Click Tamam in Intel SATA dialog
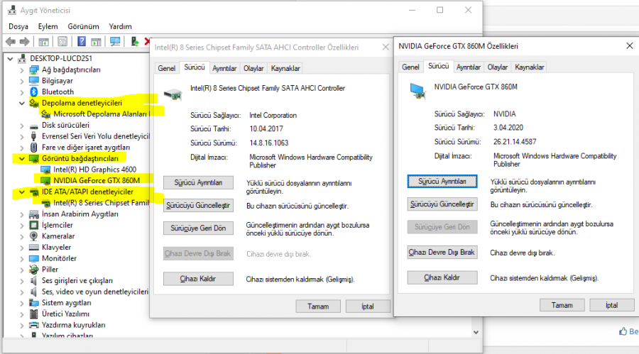The height and width of the screenshot is (354, 639). pyautogui.click(x=318, y=306)
